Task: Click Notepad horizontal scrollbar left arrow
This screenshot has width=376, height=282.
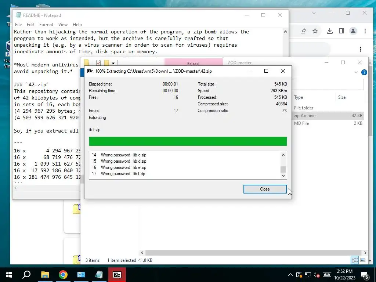Action: click(15, 188)
